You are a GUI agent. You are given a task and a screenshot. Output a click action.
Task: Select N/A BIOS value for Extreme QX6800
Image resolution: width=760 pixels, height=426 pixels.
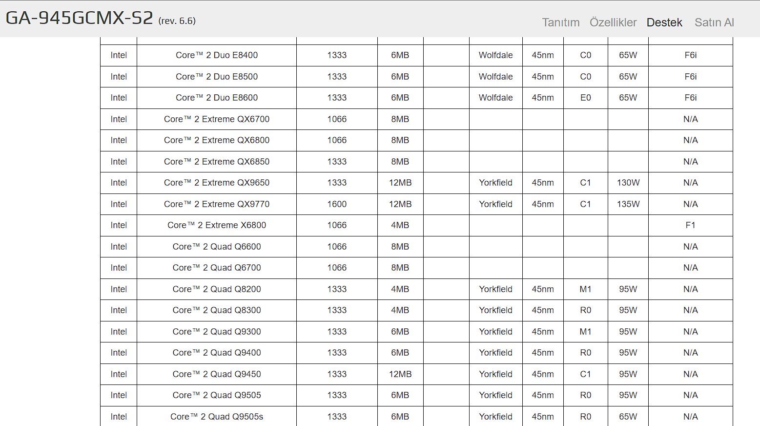pyautogui.click(x=690, y=140)
